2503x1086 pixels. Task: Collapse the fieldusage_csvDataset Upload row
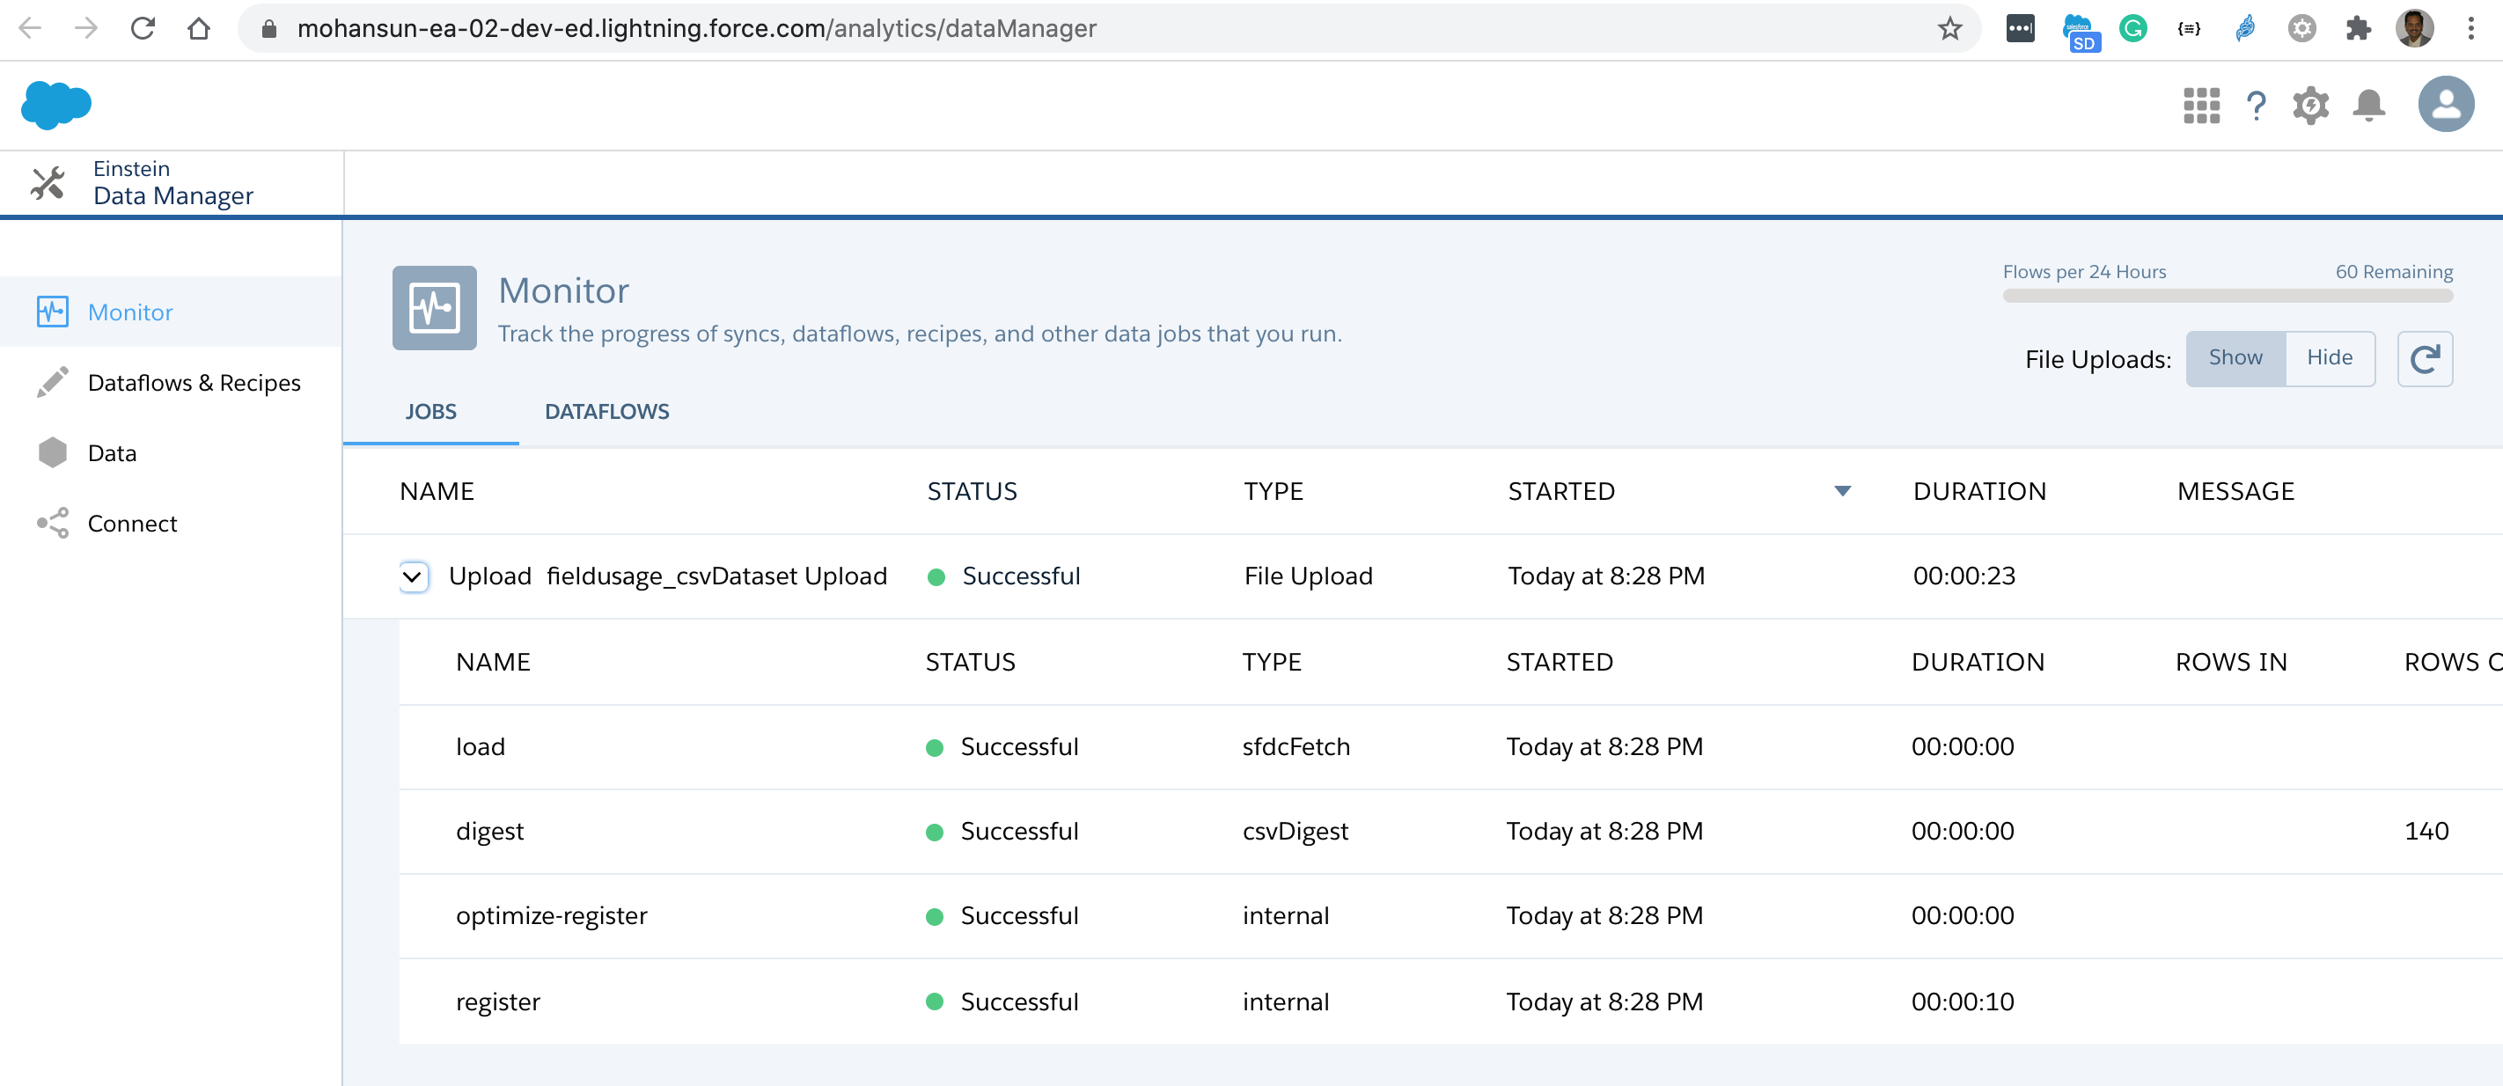click(x=412, y=576)
